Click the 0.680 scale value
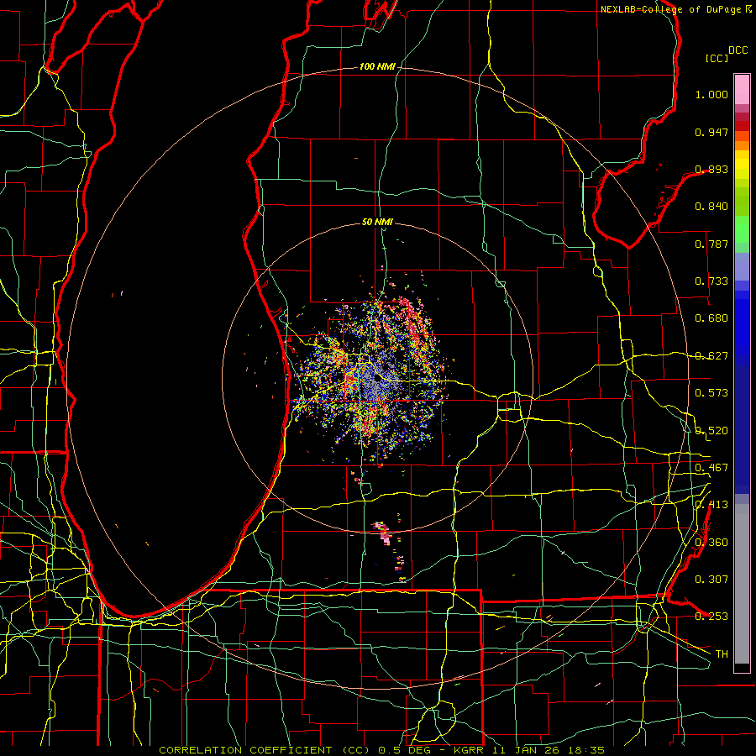Screen dimensions: 756x756 [x=711, y=318]
